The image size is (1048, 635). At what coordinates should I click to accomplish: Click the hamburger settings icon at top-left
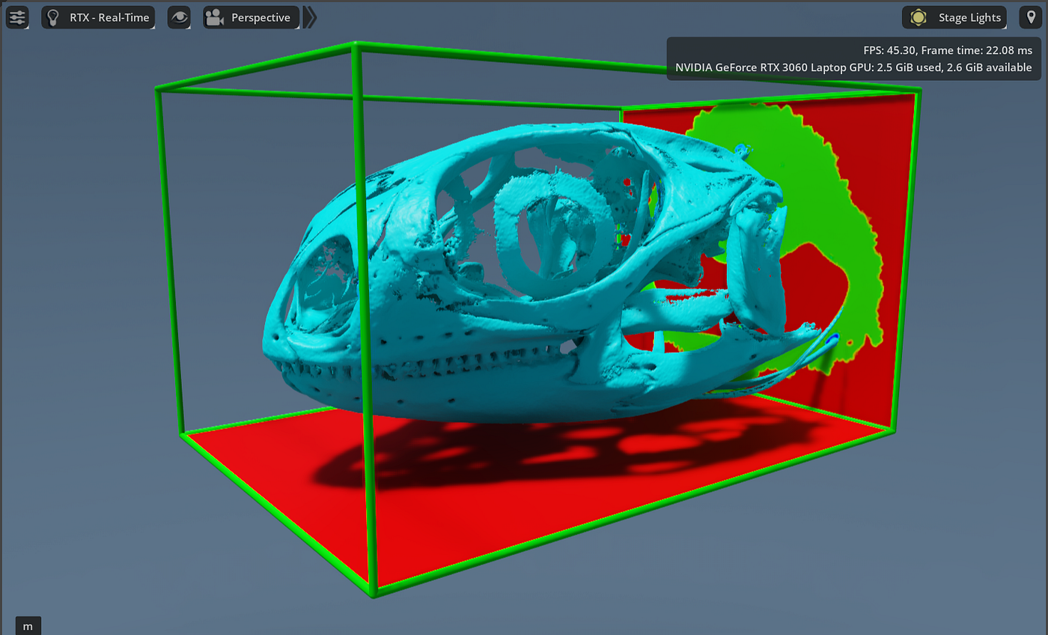pyautogui.click(x=16, y=17)
